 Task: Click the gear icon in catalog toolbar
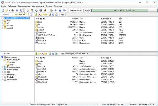pos(53,54)
